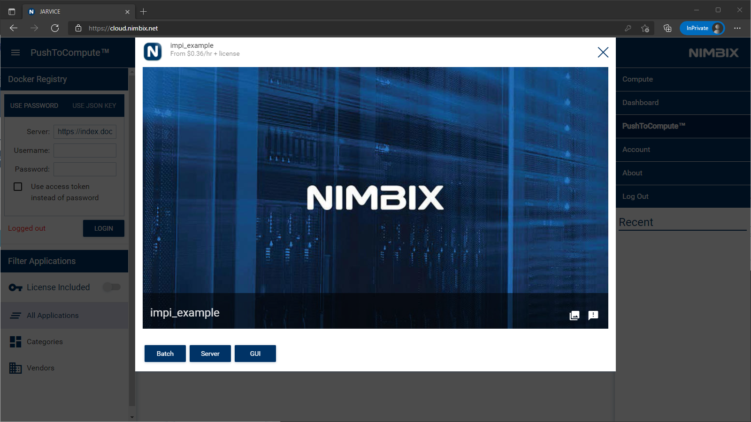Click the Vendors building icon
The height and width of the screenshot is (422, 751).
click(15, 368)
